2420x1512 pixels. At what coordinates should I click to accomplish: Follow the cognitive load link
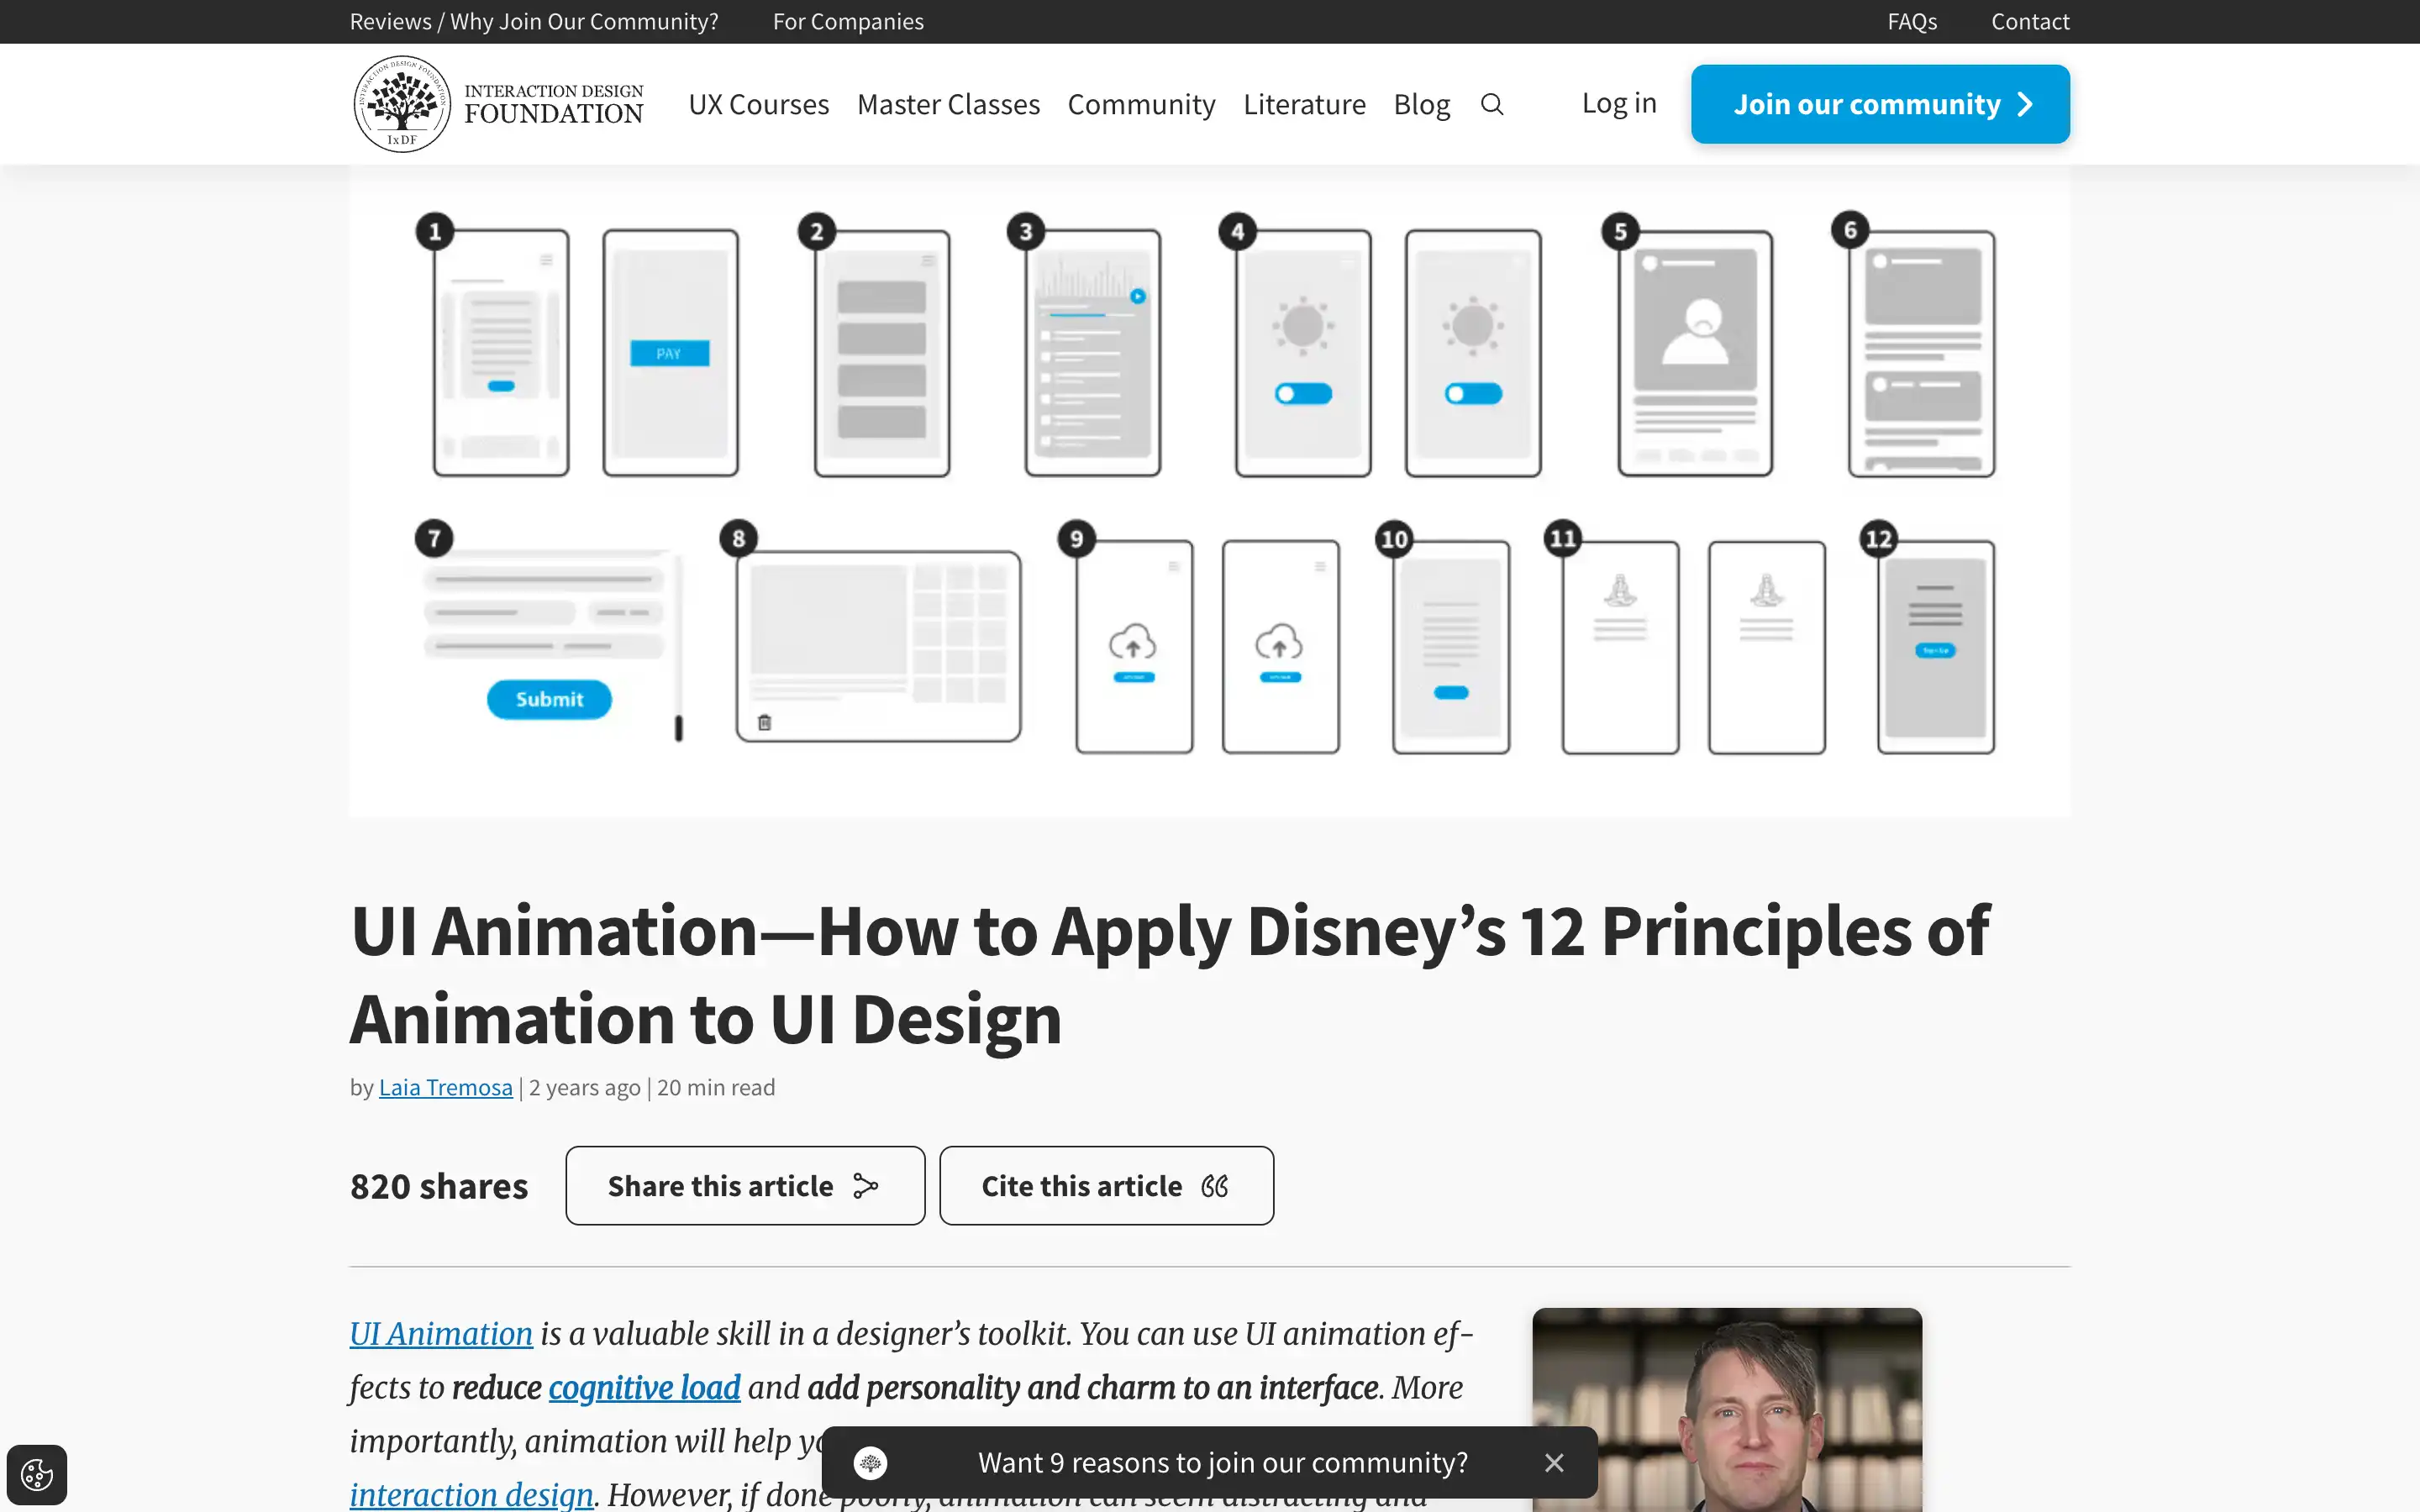(644, 1387)
